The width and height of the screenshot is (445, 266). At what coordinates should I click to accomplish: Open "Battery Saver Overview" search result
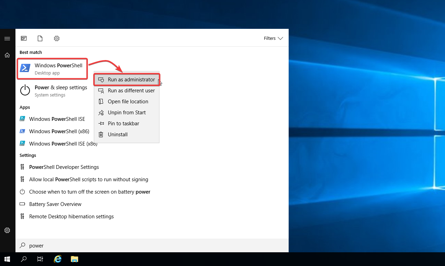point(55,204)
